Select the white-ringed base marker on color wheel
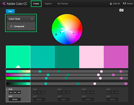 (61, 29)
